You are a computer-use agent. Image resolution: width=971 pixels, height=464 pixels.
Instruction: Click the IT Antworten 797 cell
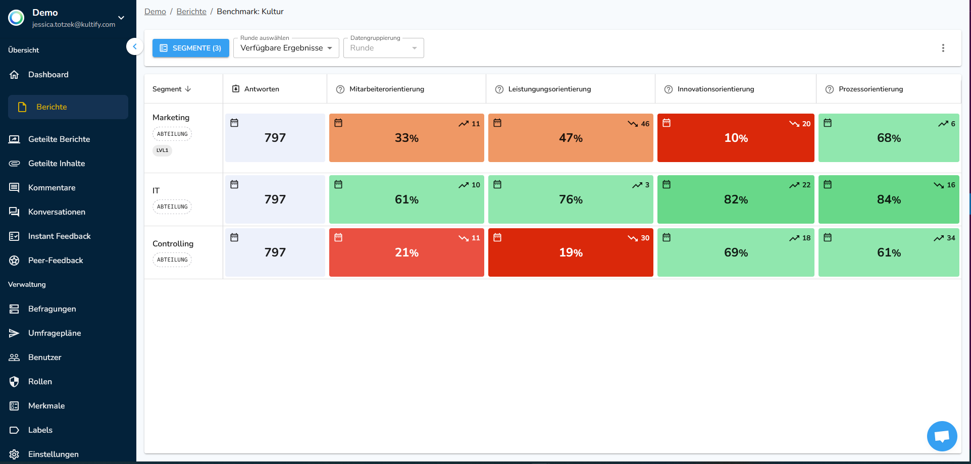click(x=275, y=199)
